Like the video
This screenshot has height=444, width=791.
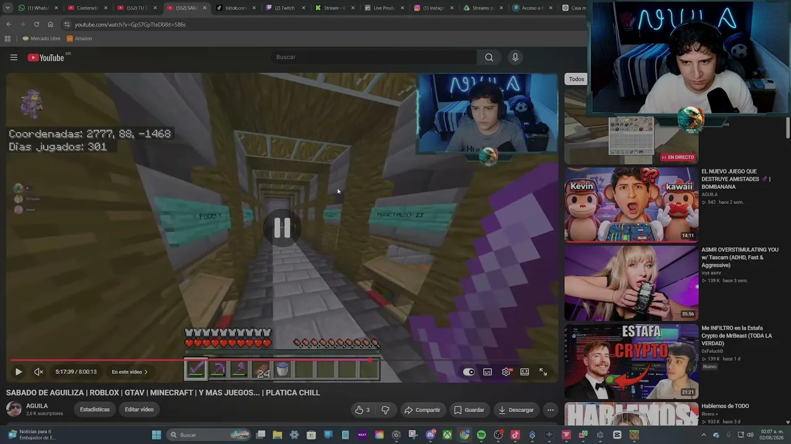tap(362, 410)
